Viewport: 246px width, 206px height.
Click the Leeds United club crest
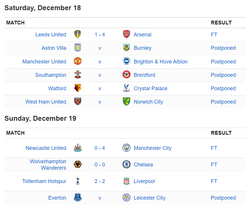[78, 34]
